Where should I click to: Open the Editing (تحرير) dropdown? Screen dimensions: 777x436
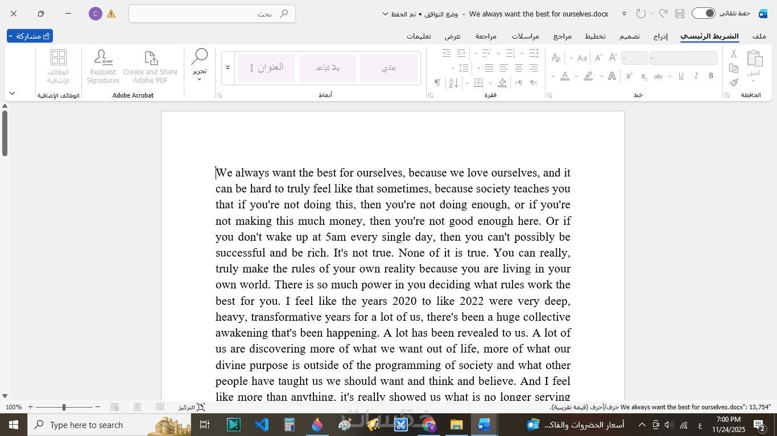coord(199,66)
